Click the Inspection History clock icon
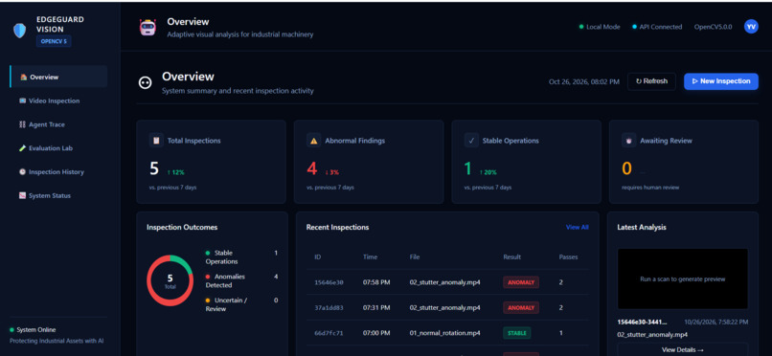The height and width of the screenshot is (356, 772). pyautogui.click(x=23, y=172)
